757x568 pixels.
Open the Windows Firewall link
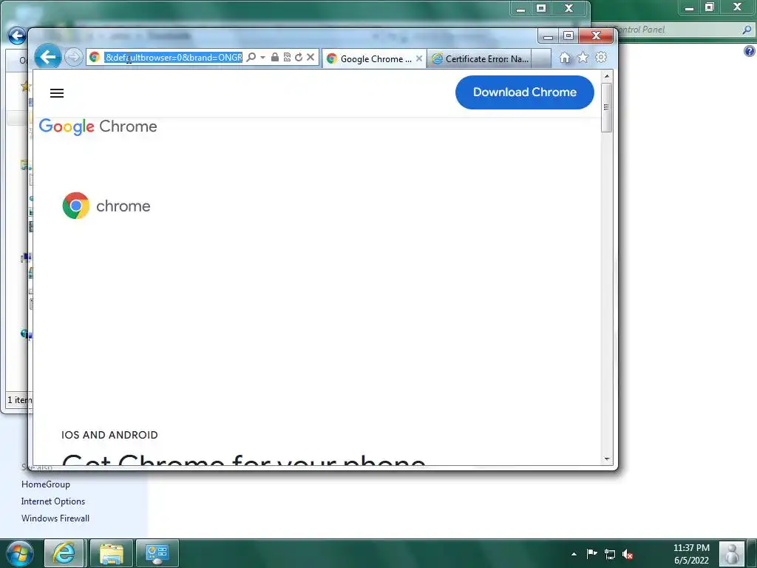pyautogui.click(x=55, y=518)
